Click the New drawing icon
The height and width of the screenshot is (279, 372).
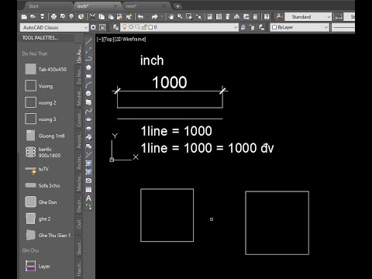(x=24, y=17)
